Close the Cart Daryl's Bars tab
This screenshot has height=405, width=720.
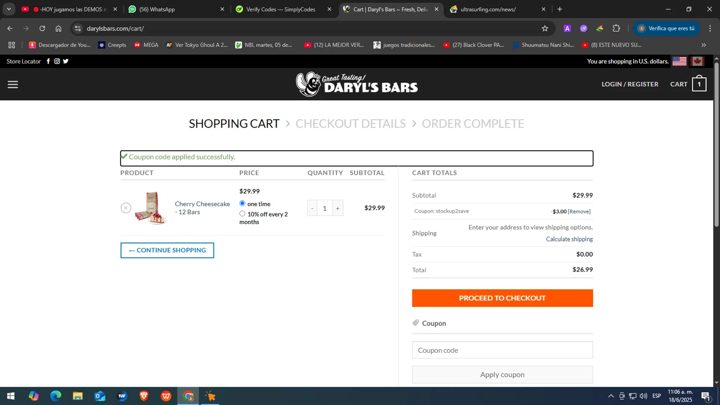(x=436, y=9)
